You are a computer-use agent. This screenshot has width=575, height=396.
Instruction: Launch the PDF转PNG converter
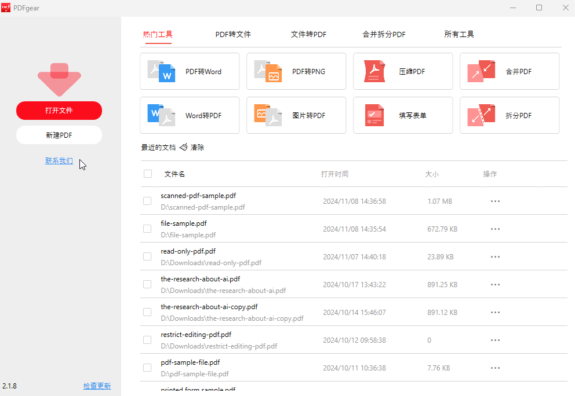296,72
